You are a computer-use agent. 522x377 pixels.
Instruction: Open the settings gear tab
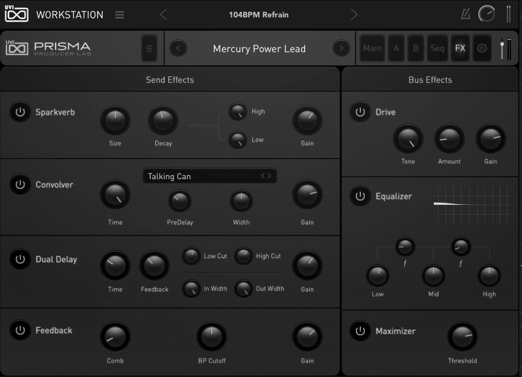click(x=482, y=48)
